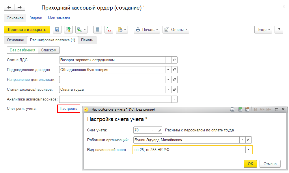The width and height of the screenshot is (289, 173).
Task: Click the open-form icon next to Статья ДДС
Action: [x=174, y=60]
